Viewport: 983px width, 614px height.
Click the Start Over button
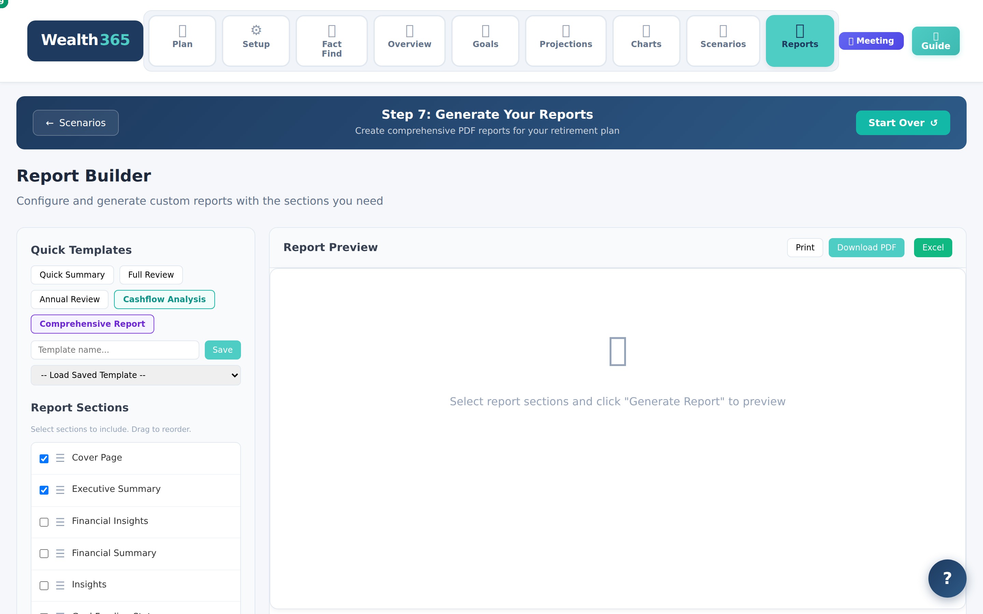[x=902, y=123]
